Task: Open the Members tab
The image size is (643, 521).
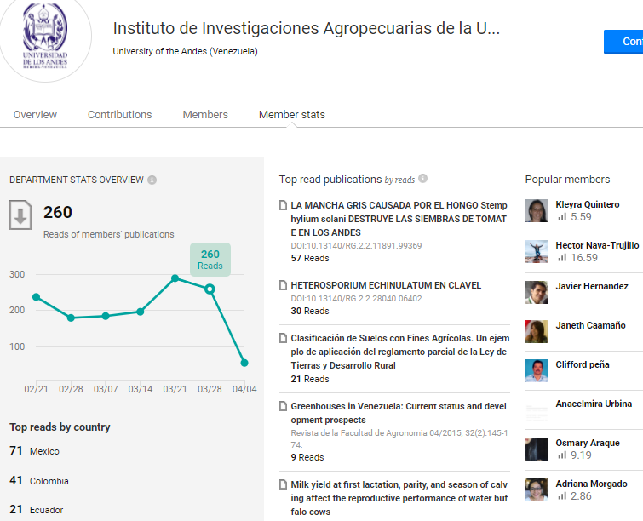Action: [205, 114]
